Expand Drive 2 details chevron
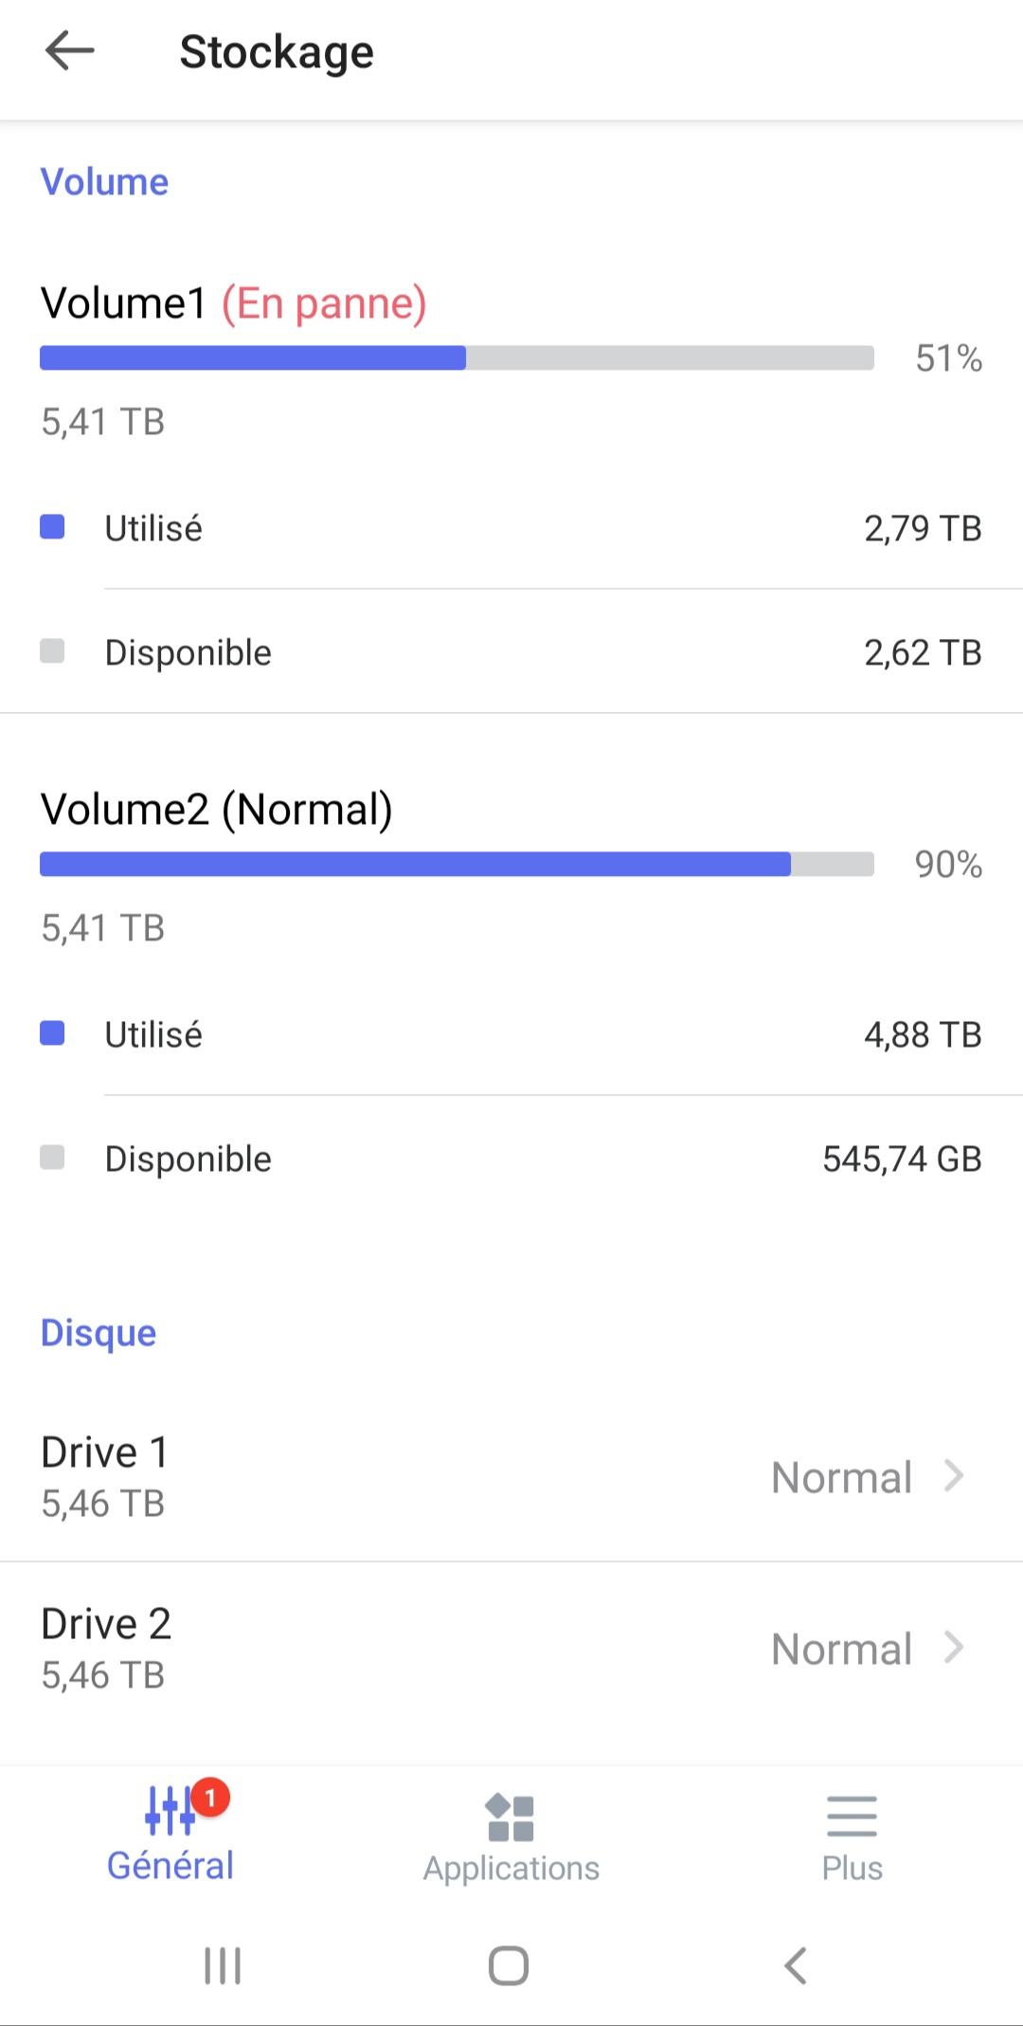The height and width of the screenshot is (2026, 1023). (954, 1648)
